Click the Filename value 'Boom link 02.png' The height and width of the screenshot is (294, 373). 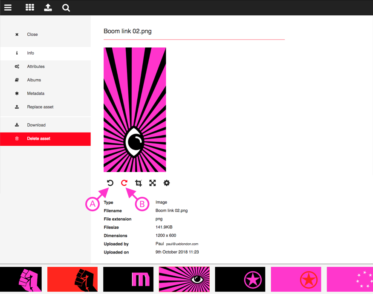171,210
